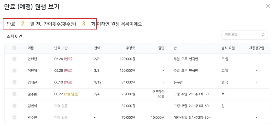Edit the 만료 days-before number field
274x126 pixels.
[x=22, y=24]
